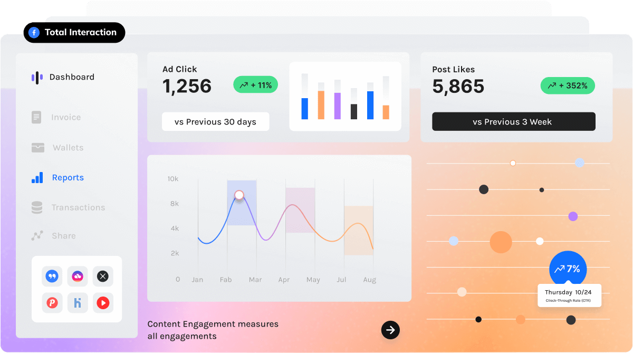Open Invoice in the sidebar
Image resolution: width=633 pixels, height=353 pixels.
(x=65, y=117)
